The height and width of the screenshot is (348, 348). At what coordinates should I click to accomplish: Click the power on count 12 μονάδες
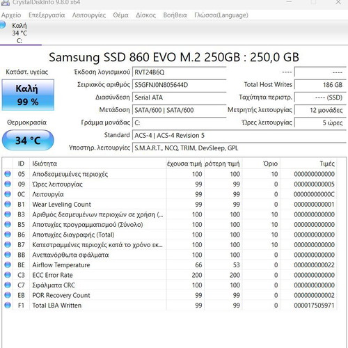(320, 110)
